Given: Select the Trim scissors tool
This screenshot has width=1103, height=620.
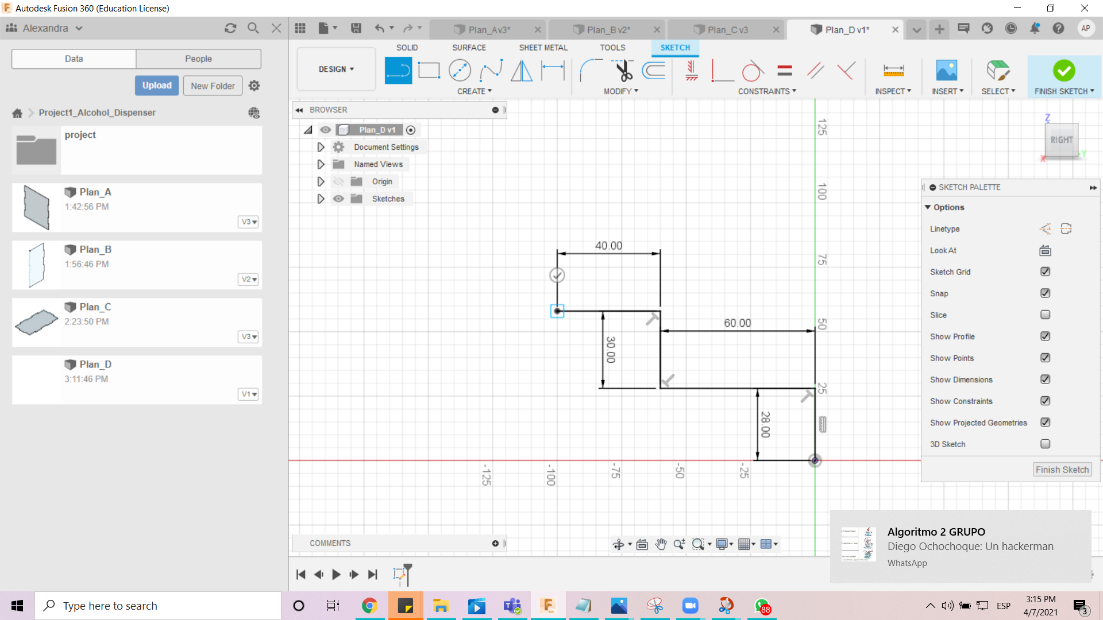Looking at the screenshot, I should [623, 71].
